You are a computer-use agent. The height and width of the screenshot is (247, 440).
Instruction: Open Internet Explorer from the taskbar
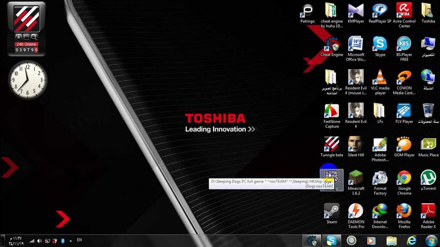(x=411, y=241)
